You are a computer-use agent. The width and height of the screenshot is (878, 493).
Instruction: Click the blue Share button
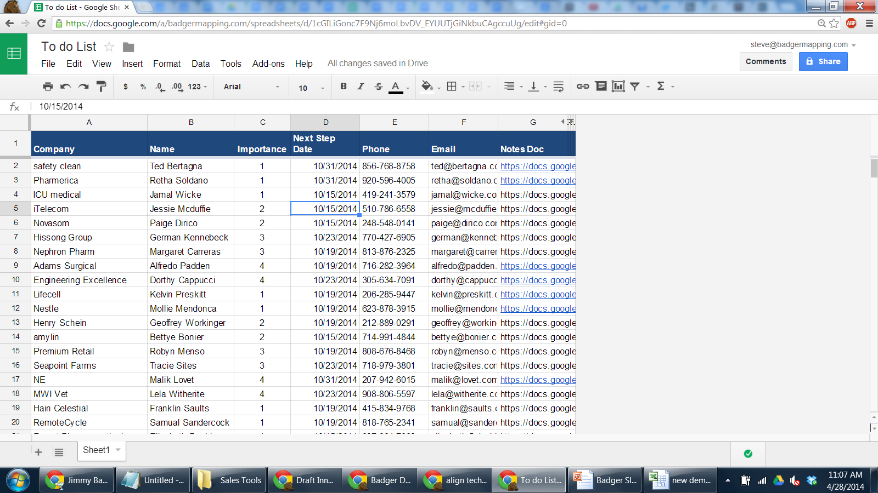click(823, 61)
